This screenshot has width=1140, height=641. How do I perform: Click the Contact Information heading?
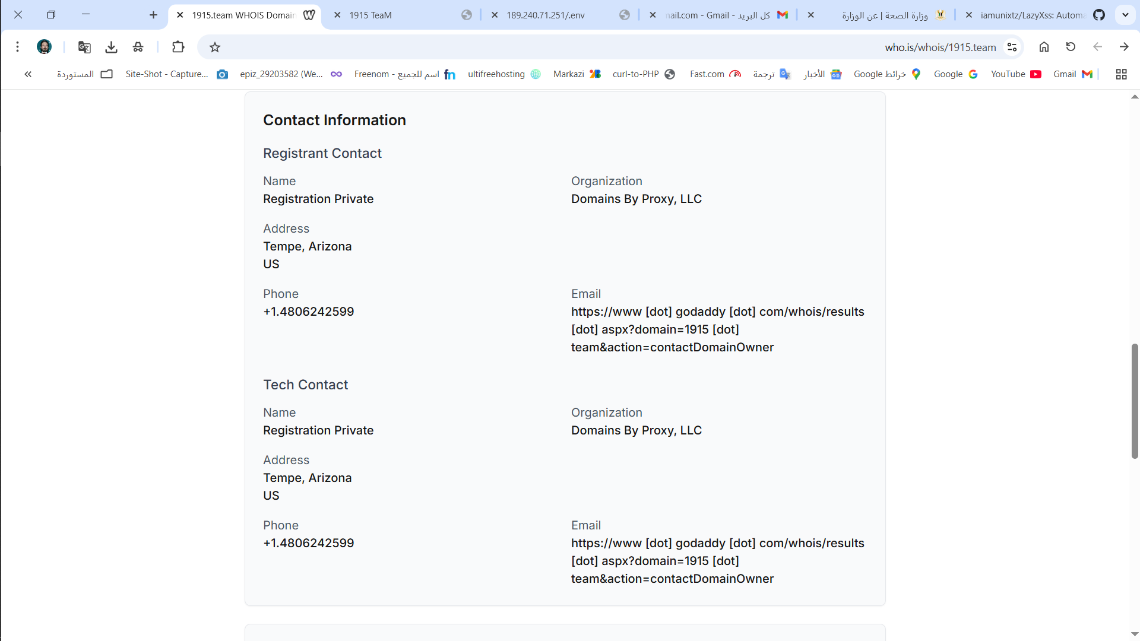click(334, 120)
